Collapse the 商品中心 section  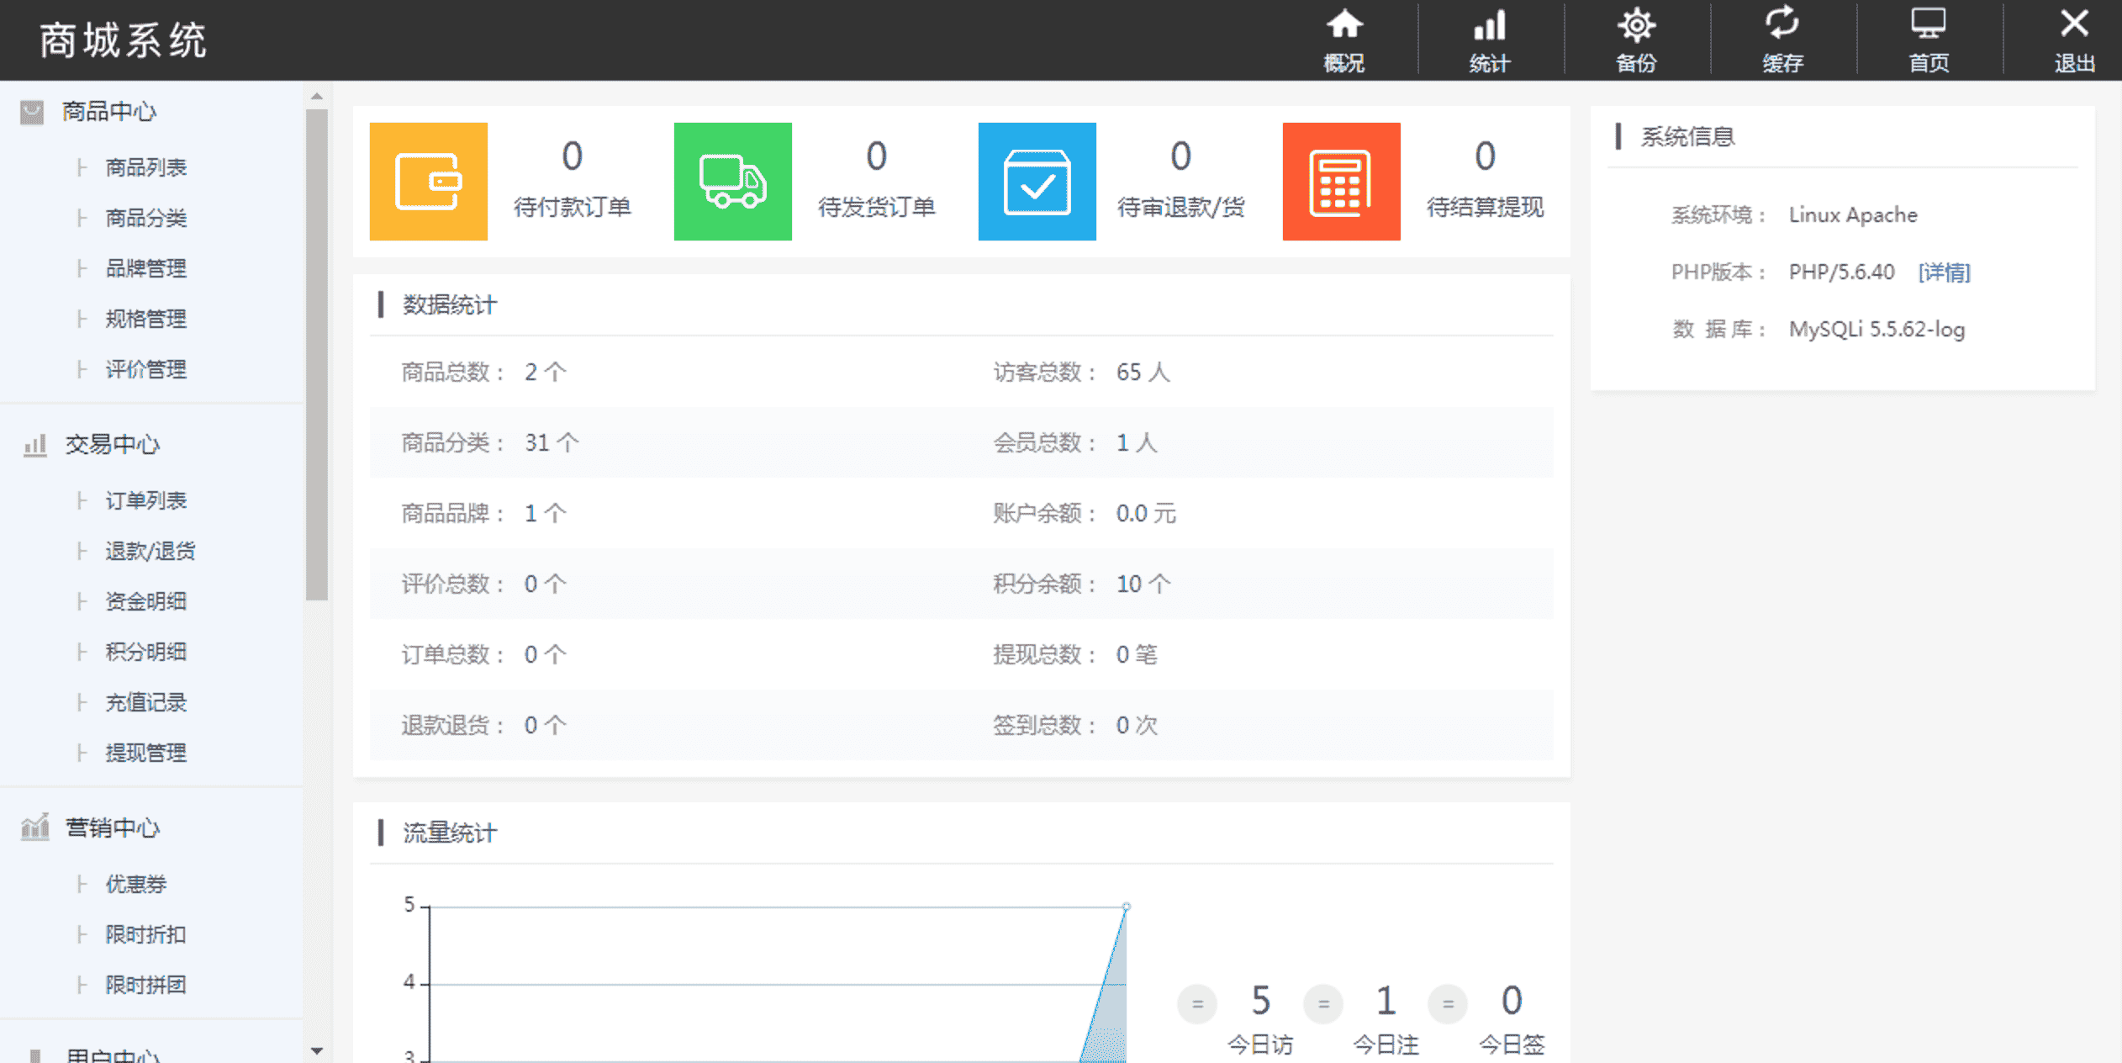tap(108, 110)
